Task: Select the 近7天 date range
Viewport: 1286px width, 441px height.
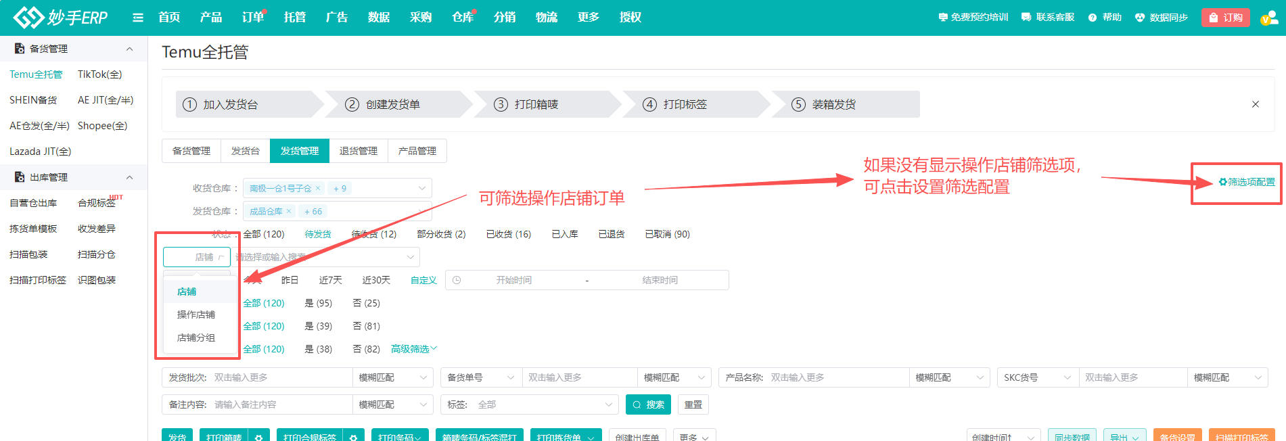Action: 331,280
